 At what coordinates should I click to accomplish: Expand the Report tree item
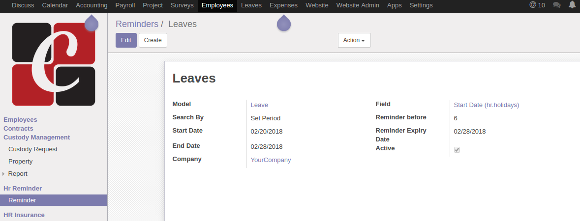(x=4, y=174)
